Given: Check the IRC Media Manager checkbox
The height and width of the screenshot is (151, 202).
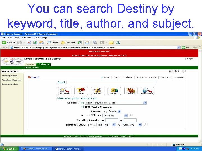Looking at the screenshot, I should [82, 107].
